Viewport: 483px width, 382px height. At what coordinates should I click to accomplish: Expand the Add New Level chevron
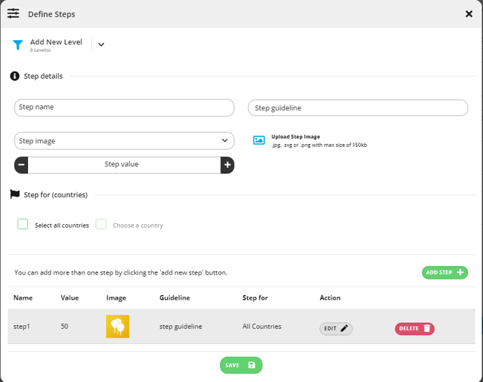[x=101, y=45]
